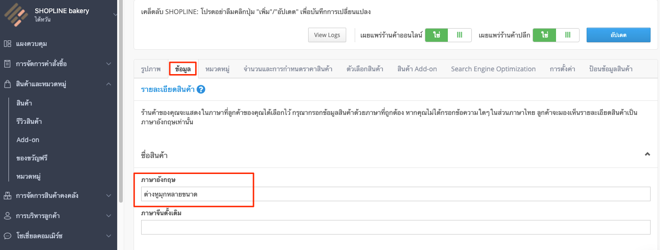Select the การตั้งค่า tab
This screenshot has width=660, height=250.
click(x=563, y=69)
